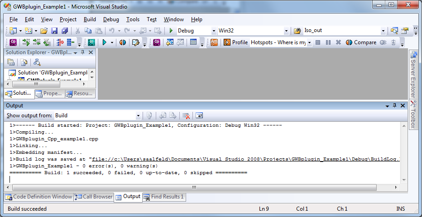The image size is (422, 217).
Task: Click Solution Explorer Properties icon
Action: click(x=11, y=63)
